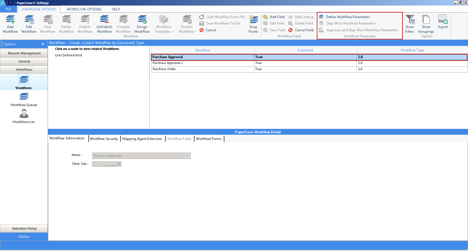Click the Add Field button
Viewport: 468px width, 251px height.
274,17
